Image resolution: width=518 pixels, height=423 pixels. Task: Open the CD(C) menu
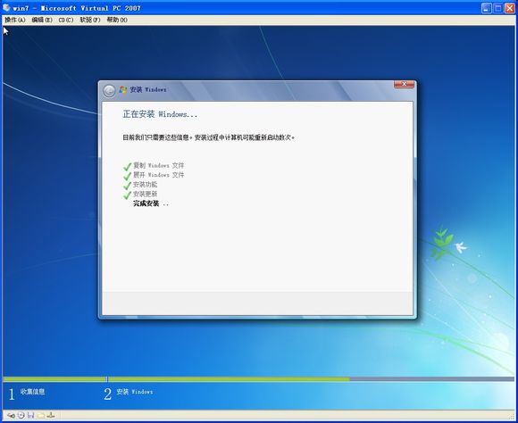(66, 20)
